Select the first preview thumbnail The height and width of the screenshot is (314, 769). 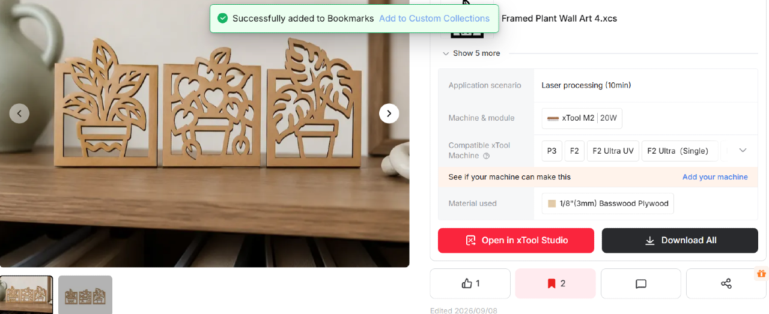point(26,295)
